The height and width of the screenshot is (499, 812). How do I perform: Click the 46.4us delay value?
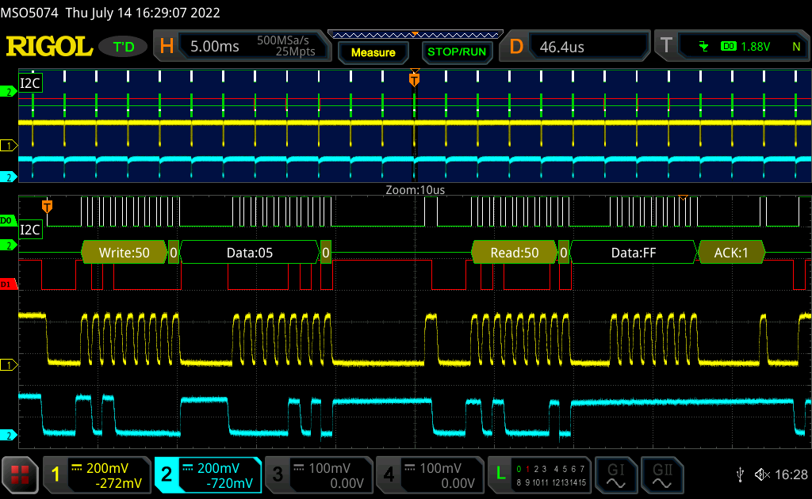pos(562,47)
